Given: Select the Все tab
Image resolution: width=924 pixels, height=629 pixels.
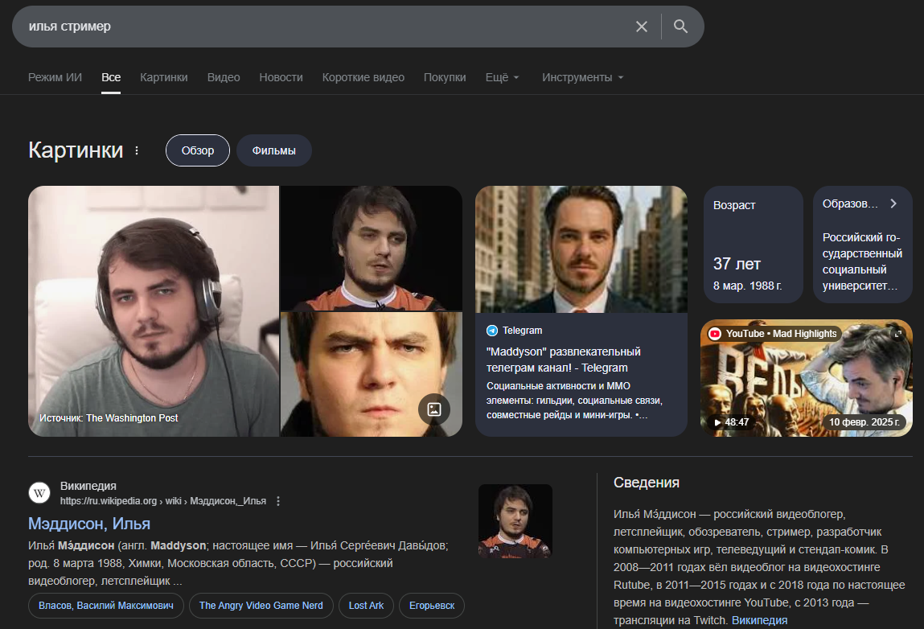Looking at the screenshot, I should (111, 77).
